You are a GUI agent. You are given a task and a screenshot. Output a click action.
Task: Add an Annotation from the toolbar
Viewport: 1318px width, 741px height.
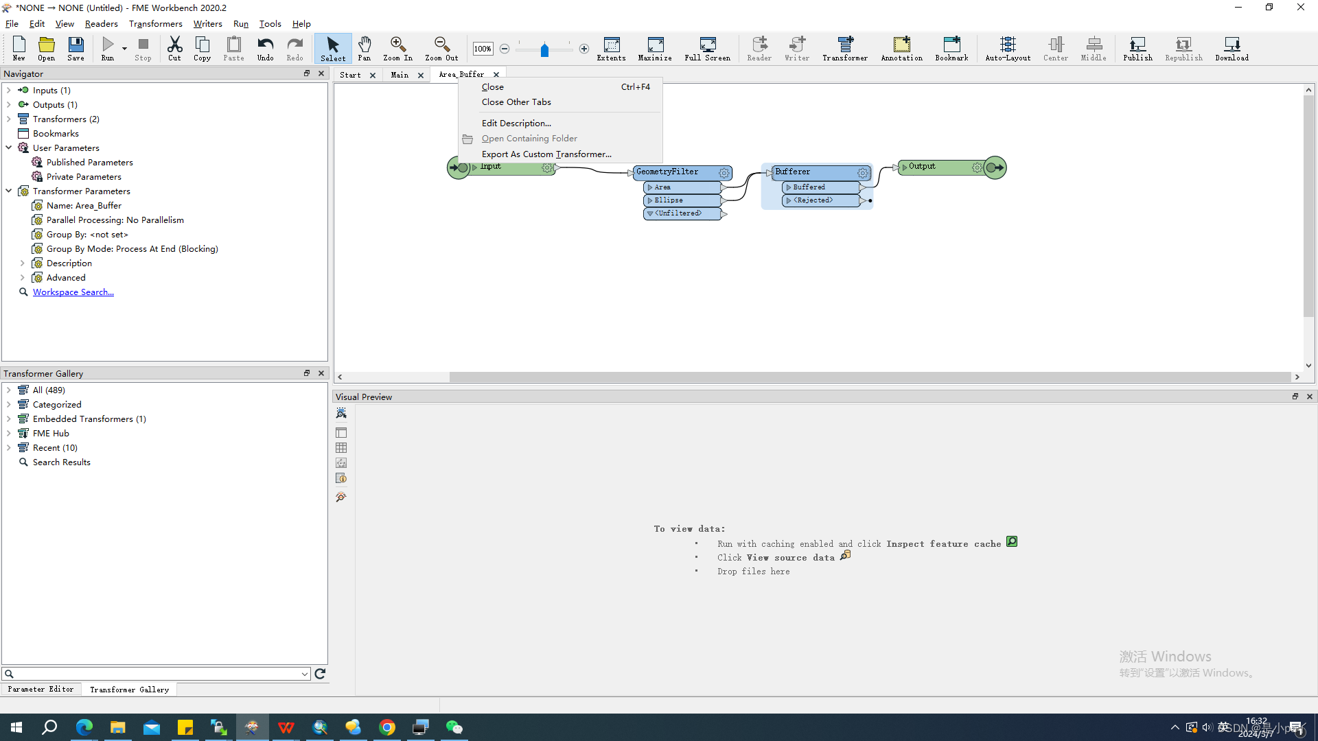(901, 49)
